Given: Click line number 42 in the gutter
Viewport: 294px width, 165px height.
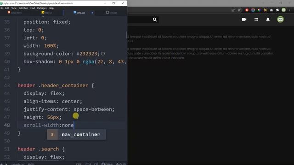Looking at the screenshot, I should 7,77.
